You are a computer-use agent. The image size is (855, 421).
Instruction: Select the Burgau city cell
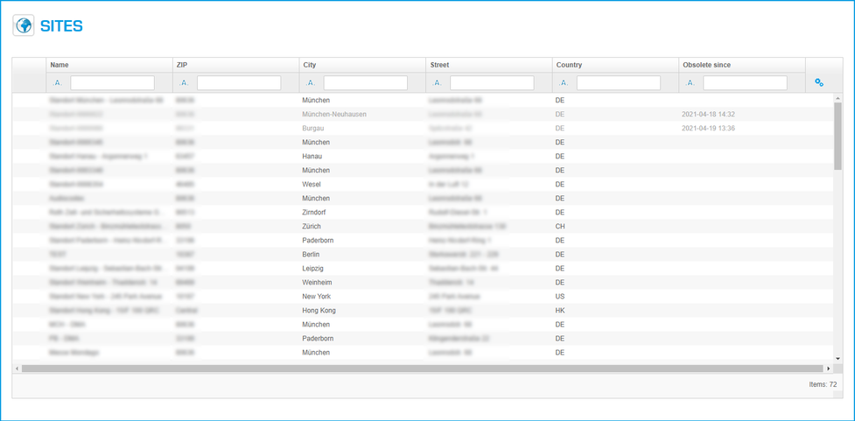pos(362,128)
